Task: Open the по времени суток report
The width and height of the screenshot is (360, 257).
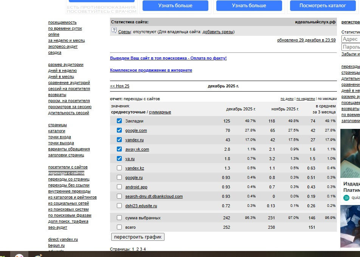Action: coord(65,28)
